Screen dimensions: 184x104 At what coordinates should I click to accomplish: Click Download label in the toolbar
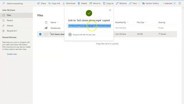(70, 3)
